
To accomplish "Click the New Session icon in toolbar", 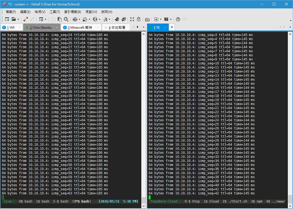I will (x=7, y=19).
